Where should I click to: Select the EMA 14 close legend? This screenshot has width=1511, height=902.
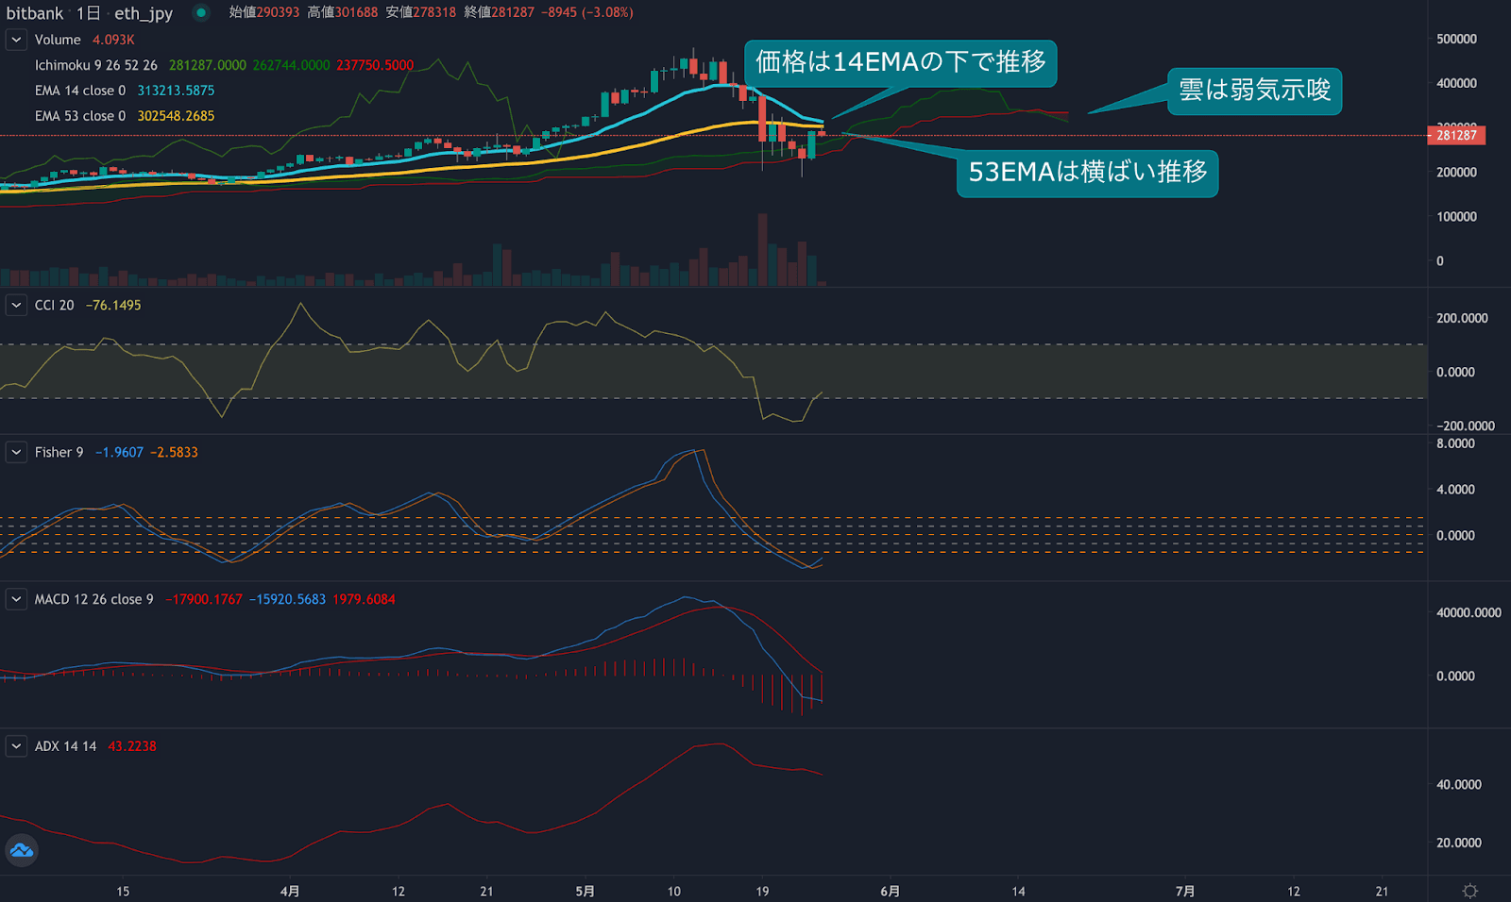79,91
